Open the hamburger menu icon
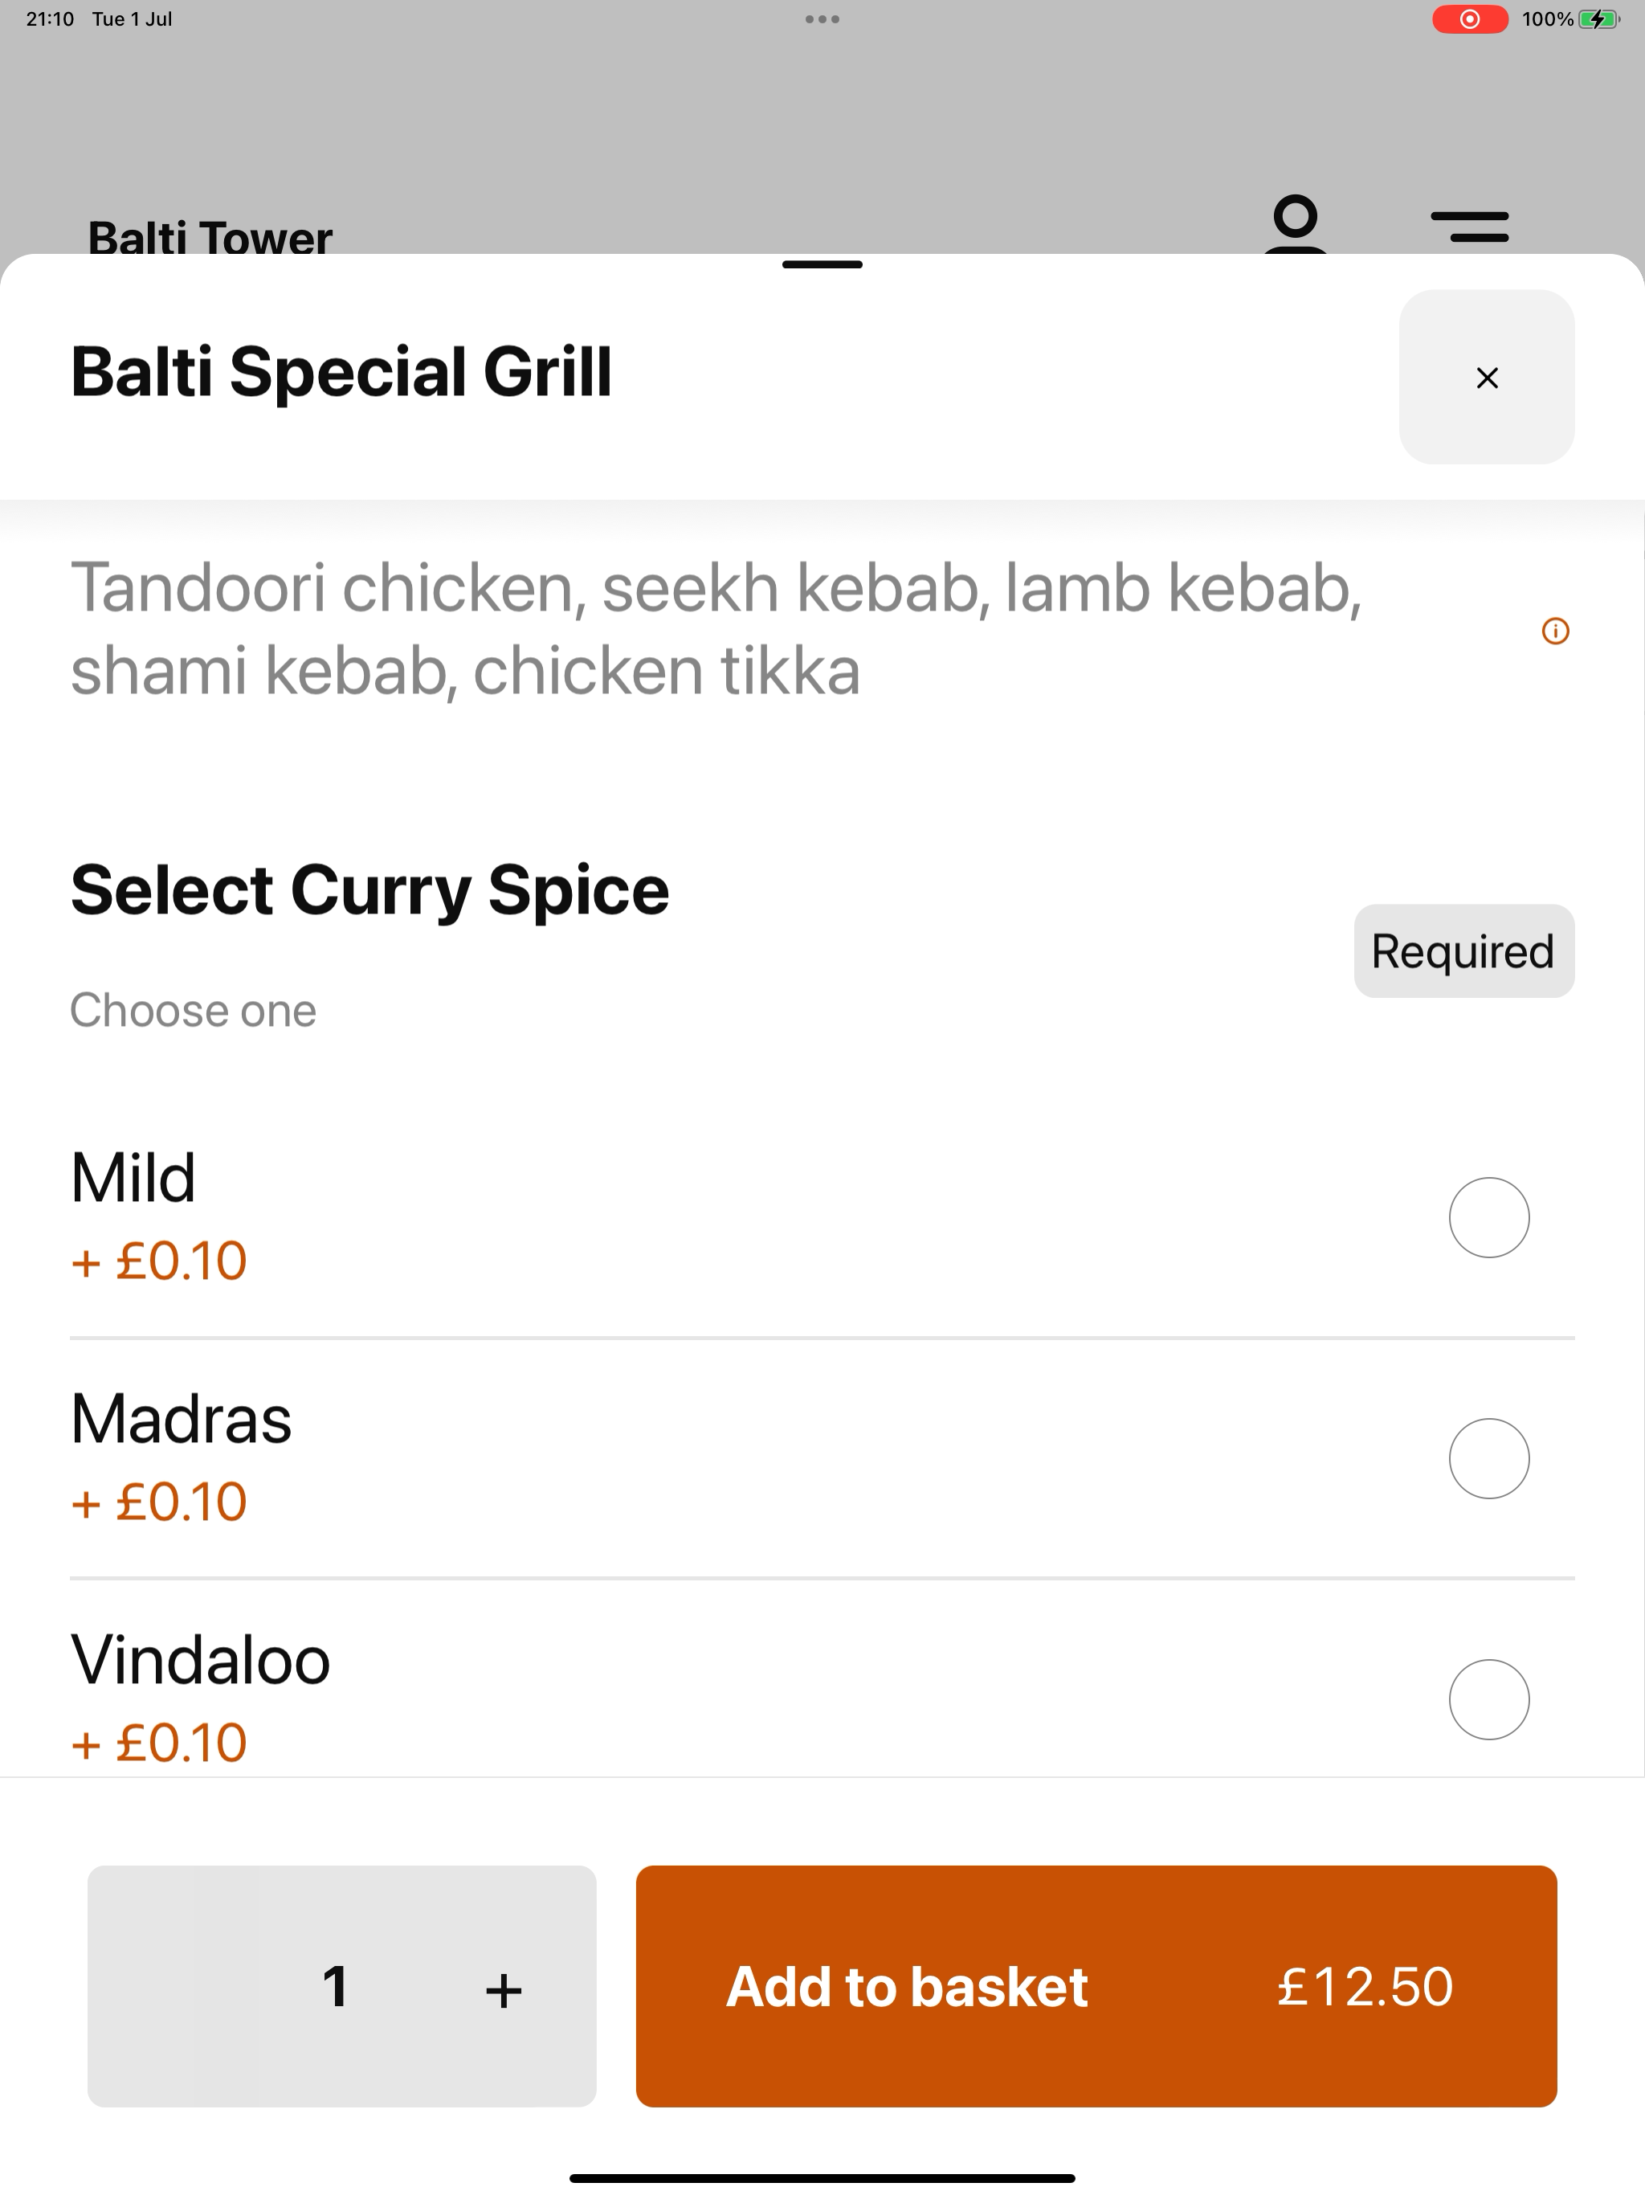1645x2195 pixels. pyautogui.click(x=1469, y=227)
